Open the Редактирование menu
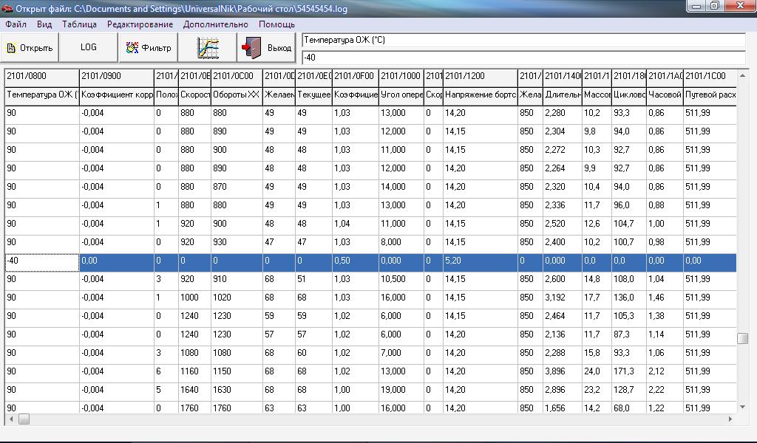The width and height of the screenshot is (757, 443). [140, 24]
